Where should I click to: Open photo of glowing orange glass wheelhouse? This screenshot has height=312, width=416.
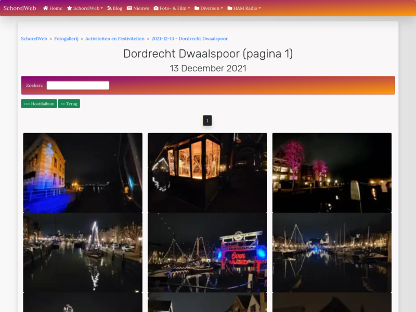pos(207,173)
